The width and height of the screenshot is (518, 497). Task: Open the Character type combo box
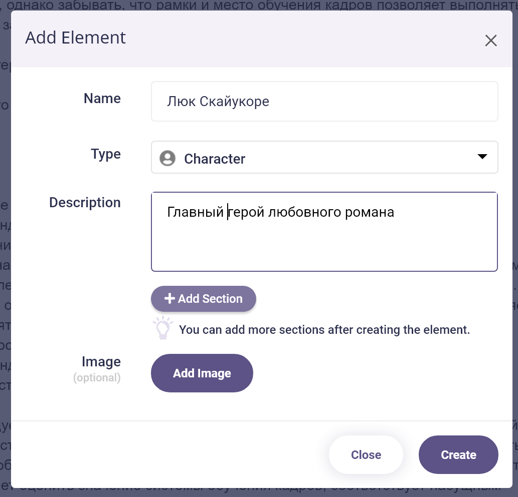coord(324,157)
